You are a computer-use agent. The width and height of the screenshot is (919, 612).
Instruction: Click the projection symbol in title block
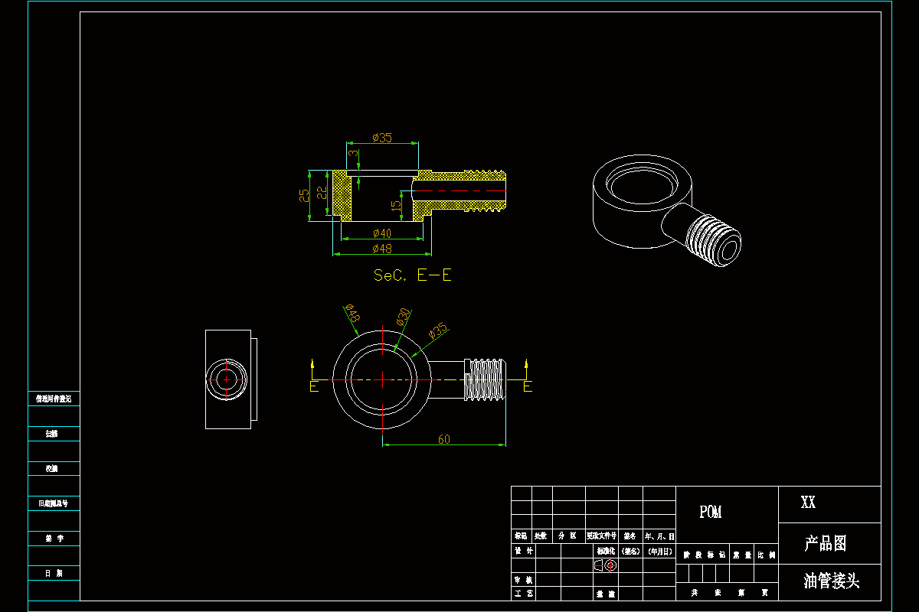click(x=605, y=565)
